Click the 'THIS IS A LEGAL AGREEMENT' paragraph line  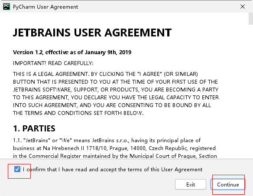105,74
